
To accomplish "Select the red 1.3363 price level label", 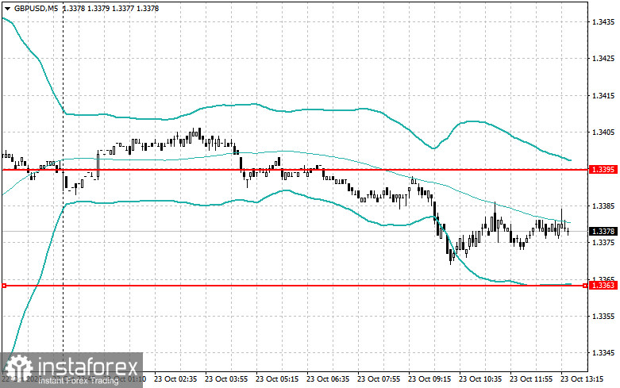I will [x=603, y=286].
